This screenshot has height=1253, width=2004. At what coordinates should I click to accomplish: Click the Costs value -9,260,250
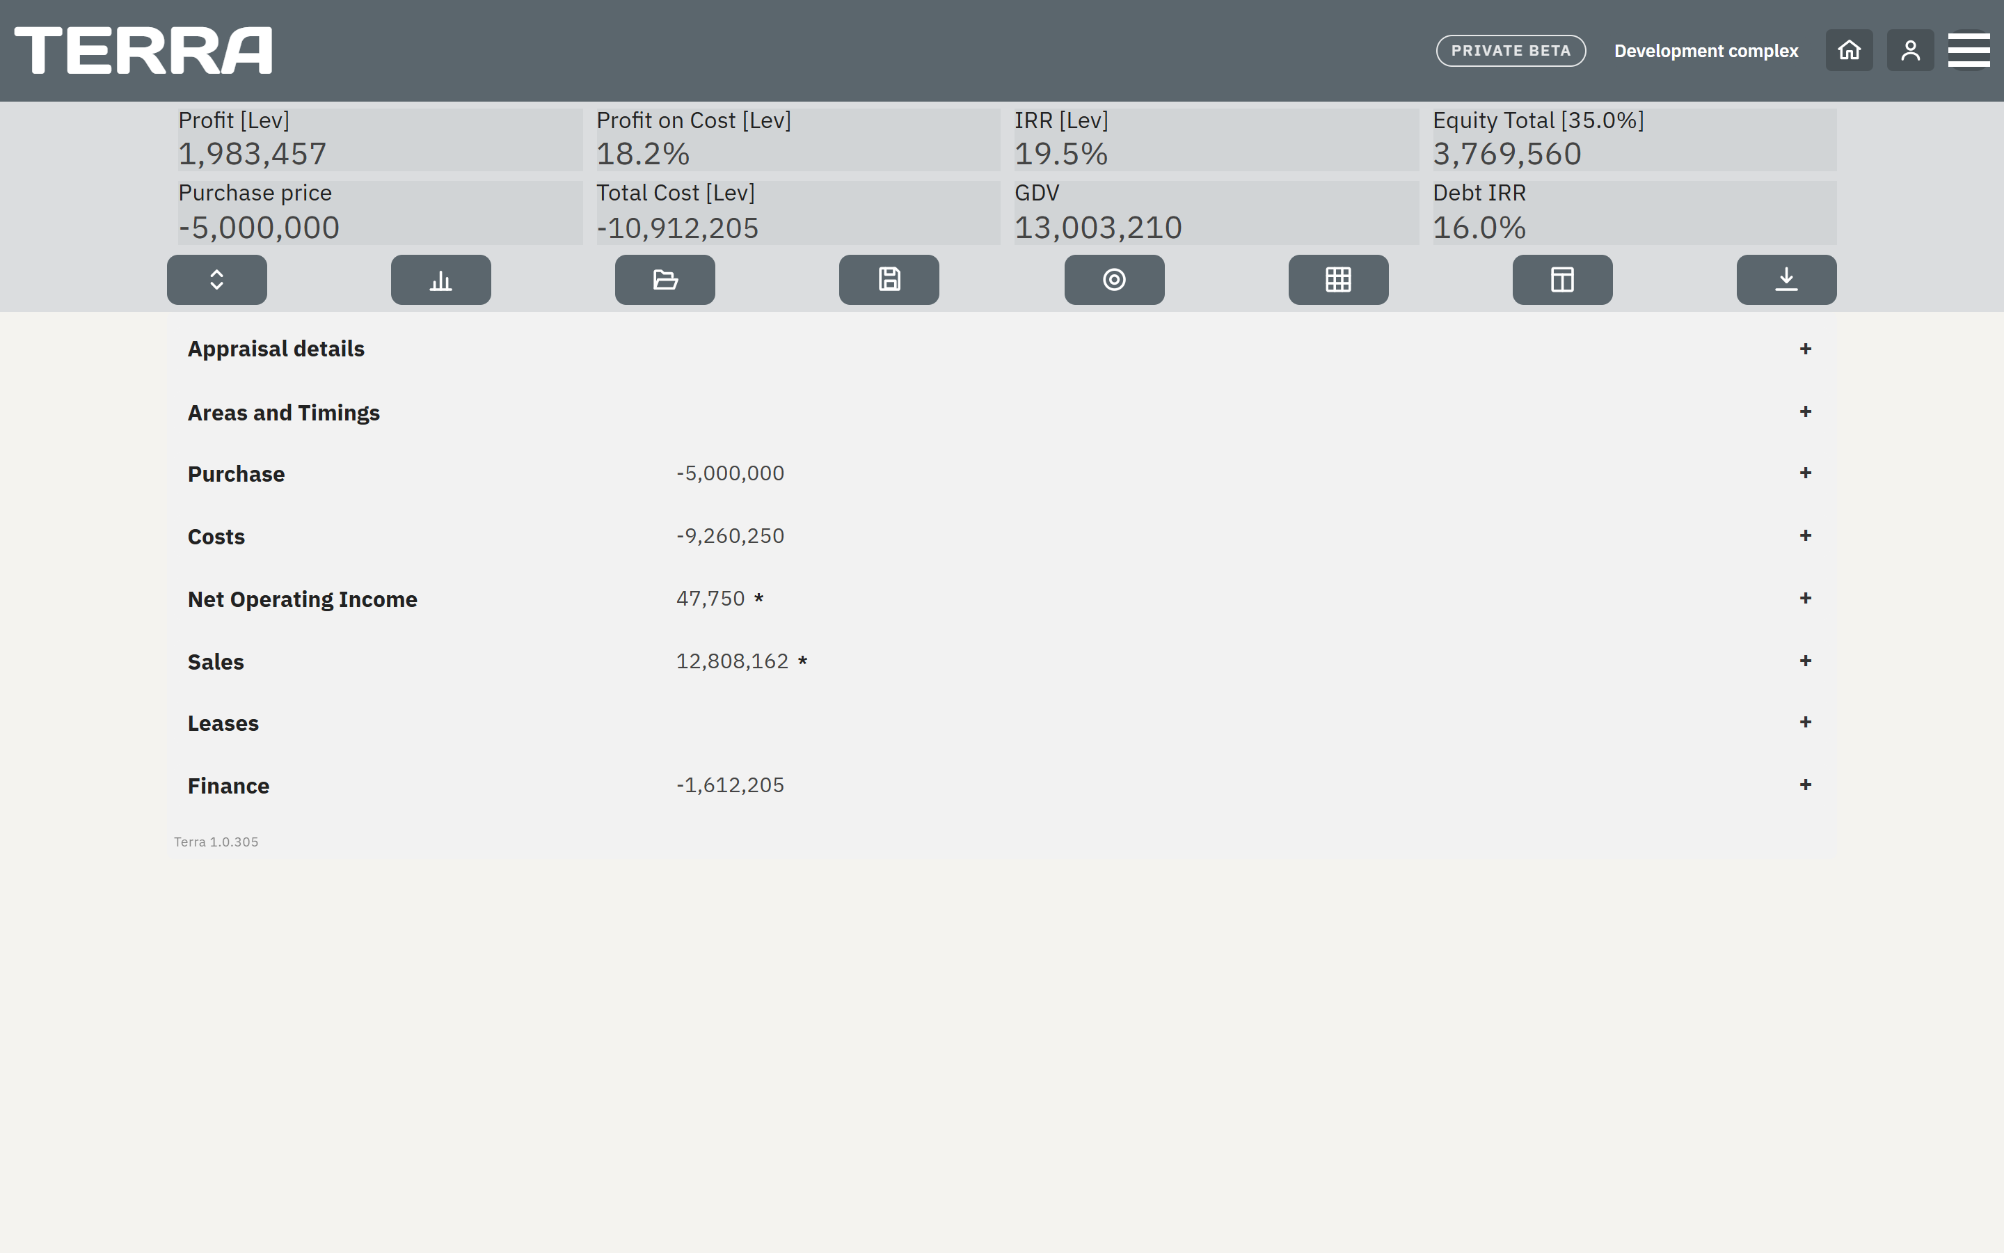(x=731, y=536)
